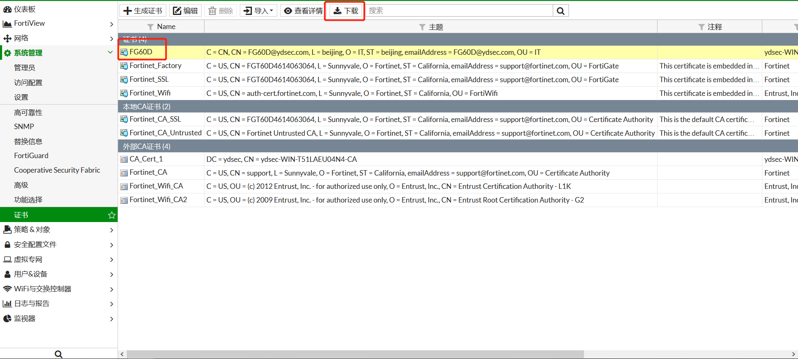Open the 管理员 menu item

click(x=25, y=68)
